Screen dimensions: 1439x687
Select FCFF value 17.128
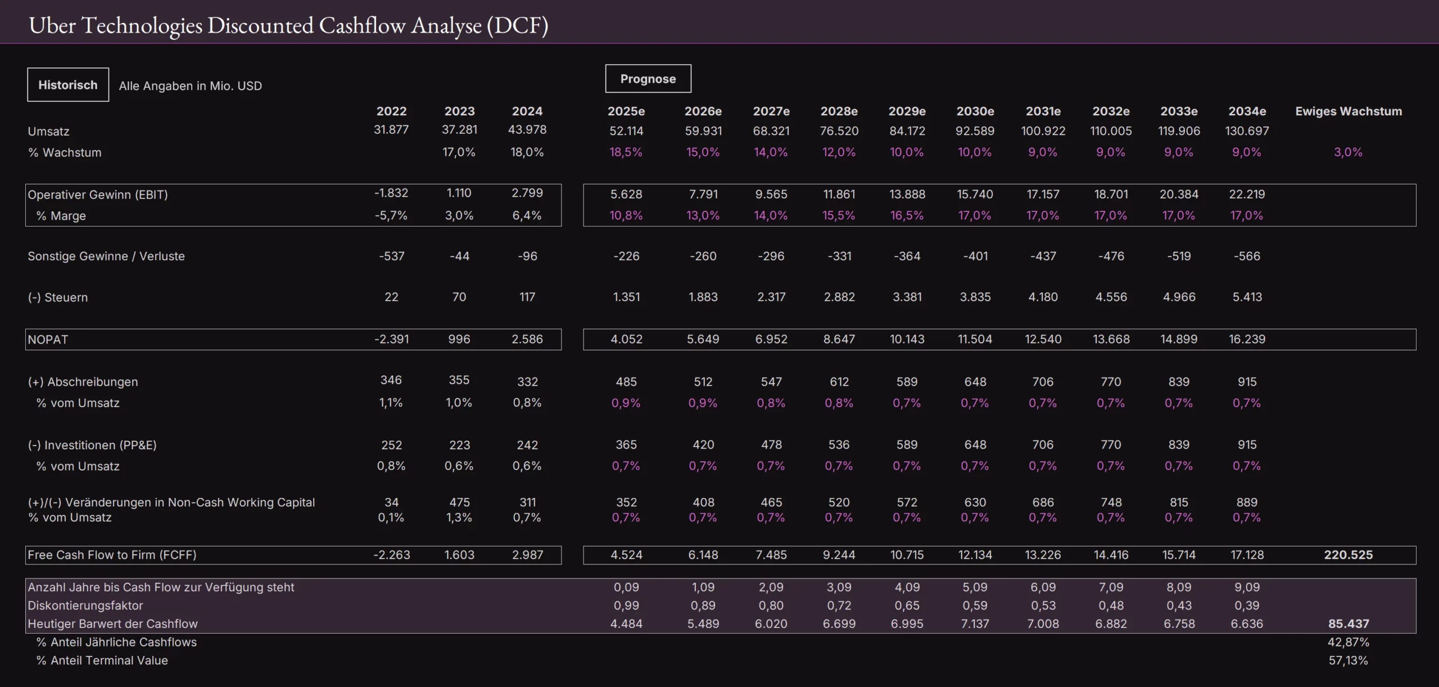click(1247, 555)
